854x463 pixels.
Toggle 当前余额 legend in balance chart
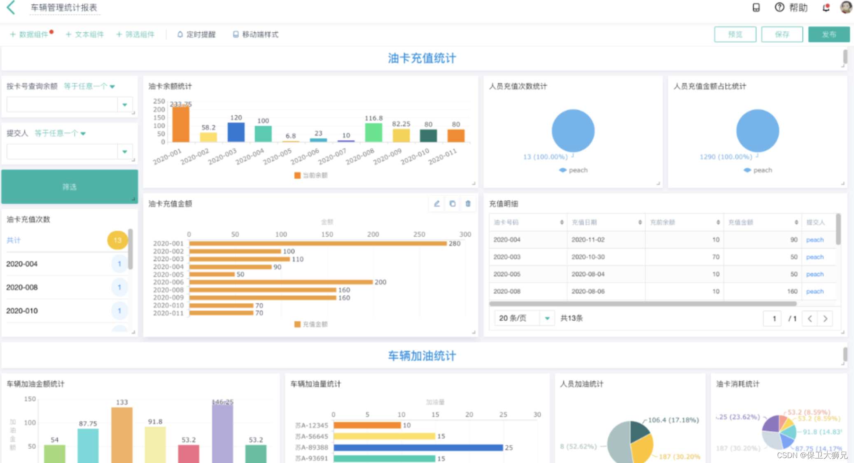point(311,175)
